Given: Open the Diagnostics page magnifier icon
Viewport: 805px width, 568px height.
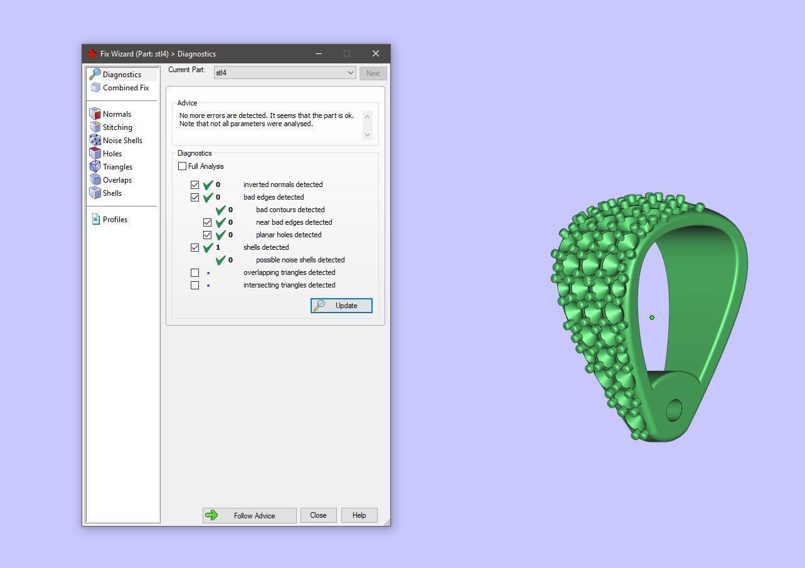Looking at the screenshot, I should coord(95,74).
